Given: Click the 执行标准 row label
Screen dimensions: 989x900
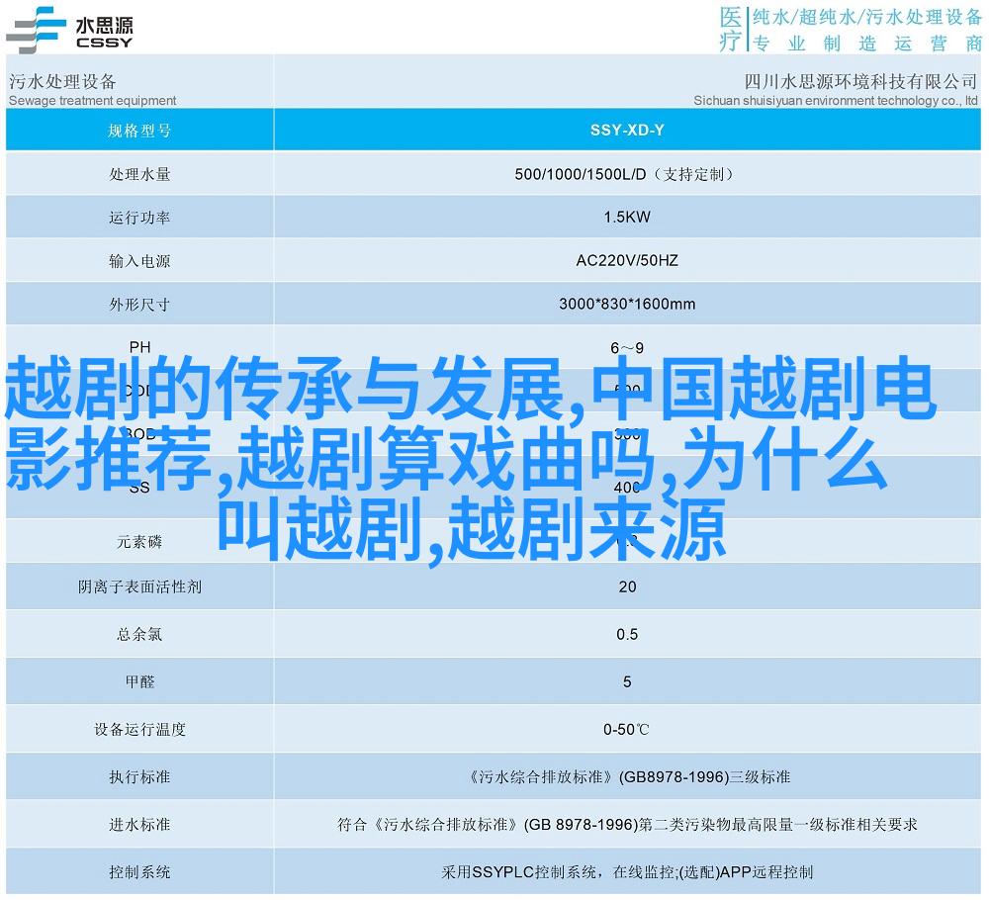Looking at the screenshot, I should [x=139, y=777].
